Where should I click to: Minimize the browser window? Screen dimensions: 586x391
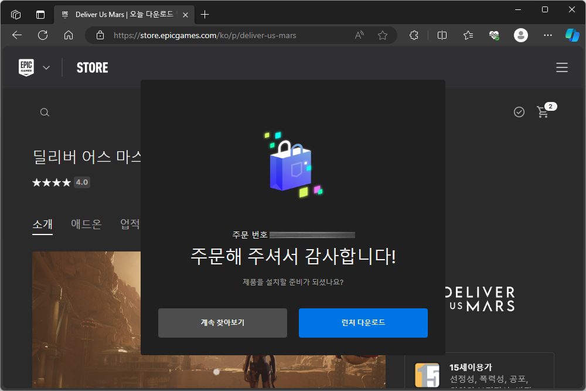coord(518,10)
